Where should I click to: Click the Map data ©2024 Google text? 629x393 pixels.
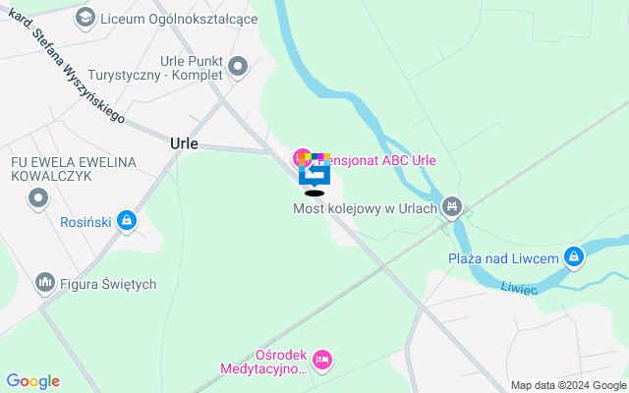(x=569, y=386)
